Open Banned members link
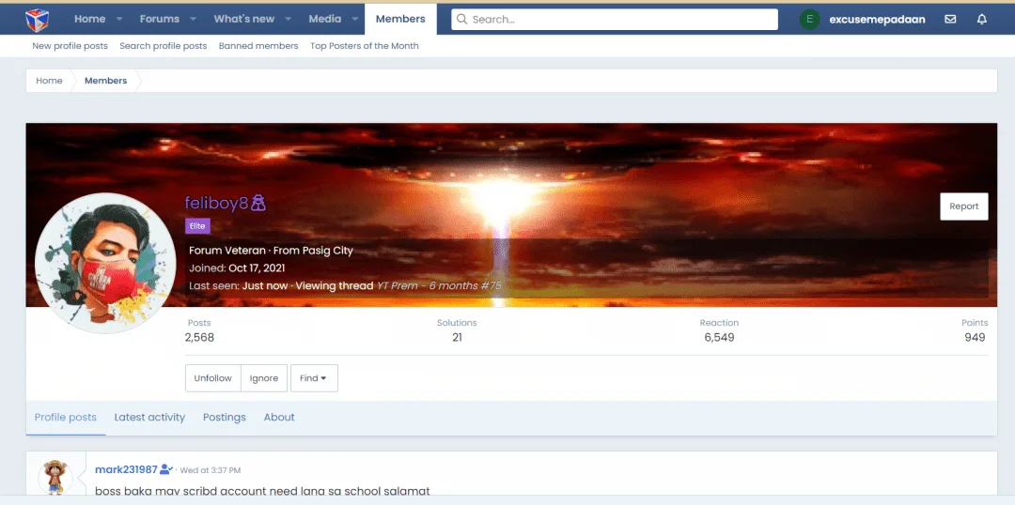This screenshot has height=505, width=1015. (258, 46)
